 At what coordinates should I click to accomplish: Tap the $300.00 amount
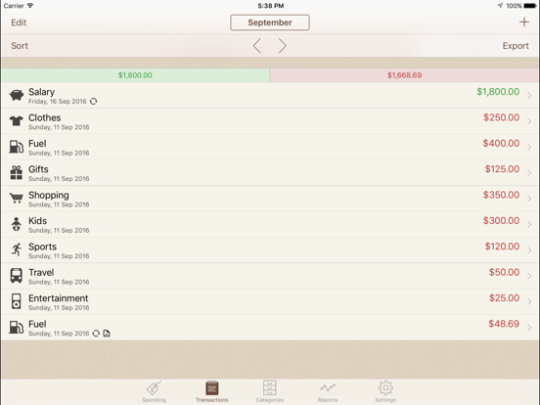[501, 220]
